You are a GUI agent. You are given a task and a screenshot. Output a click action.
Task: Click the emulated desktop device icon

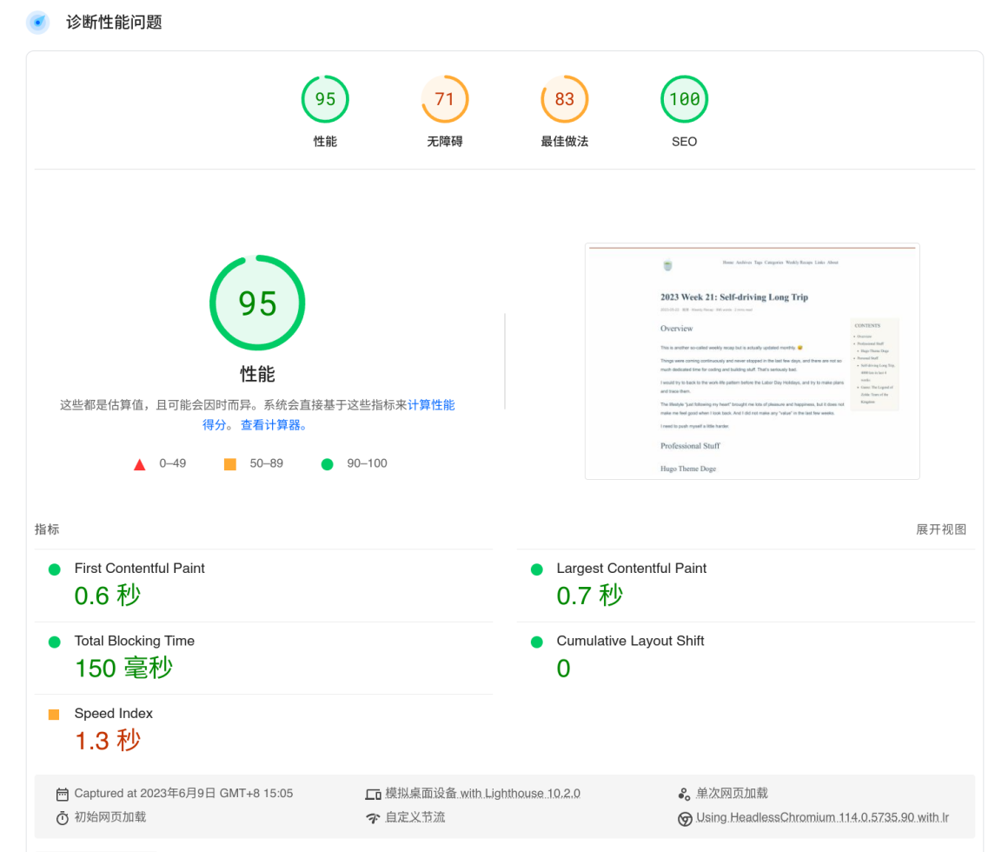click(373, 795)
